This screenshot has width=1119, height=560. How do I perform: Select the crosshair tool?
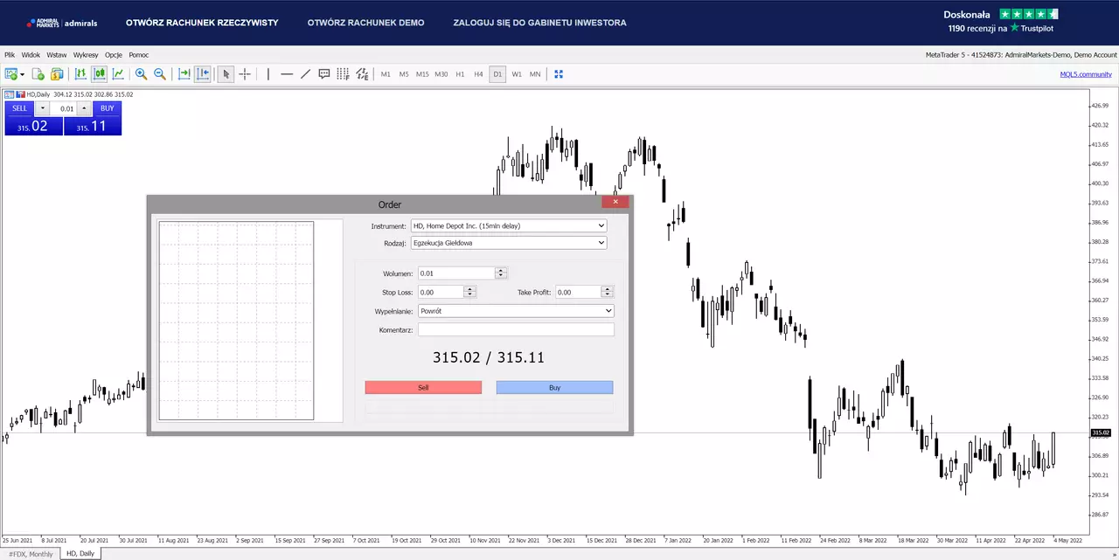245,74
